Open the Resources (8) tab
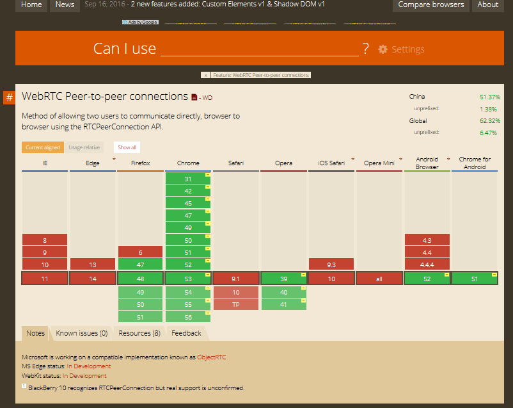 (x=139, y=333)
